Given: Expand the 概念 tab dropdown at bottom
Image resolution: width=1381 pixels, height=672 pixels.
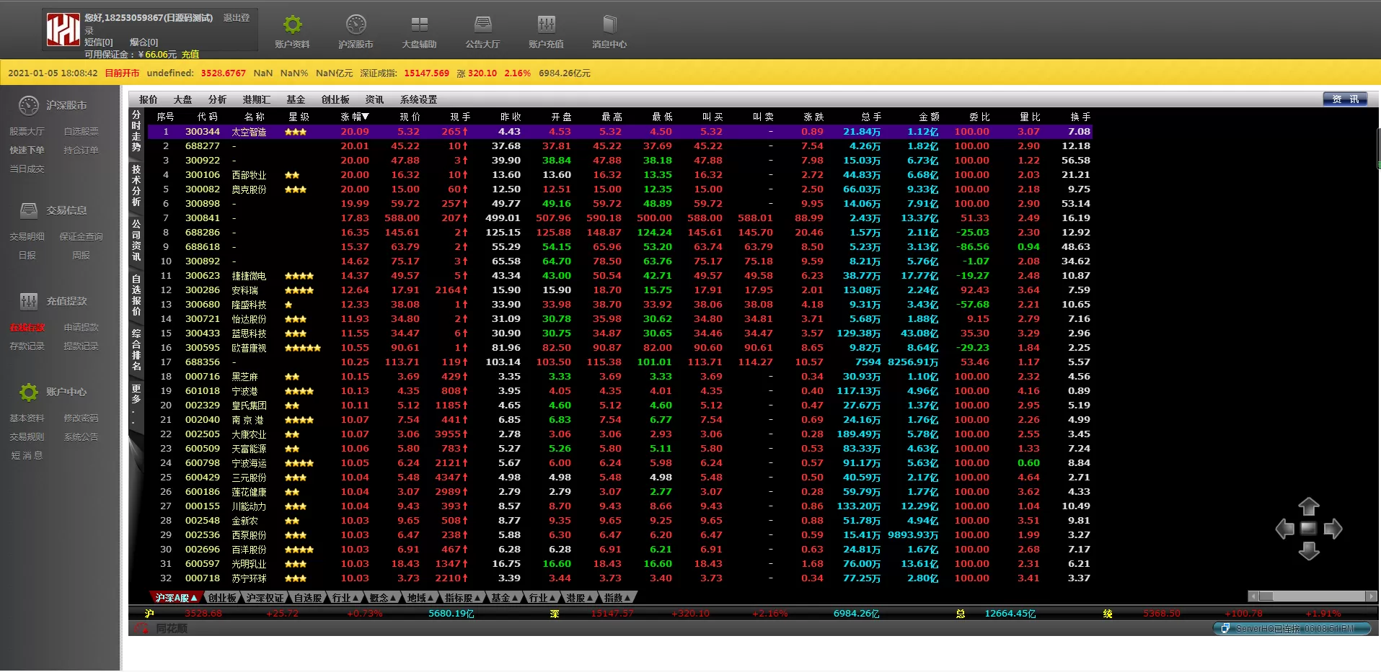Looking at the screenshot, I should tap(383, 598).
